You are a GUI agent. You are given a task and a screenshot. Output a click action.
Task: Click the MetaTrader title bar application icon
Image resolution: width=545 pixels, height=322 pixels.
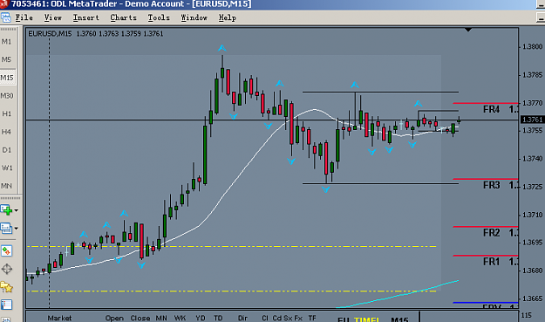(3, 3)
